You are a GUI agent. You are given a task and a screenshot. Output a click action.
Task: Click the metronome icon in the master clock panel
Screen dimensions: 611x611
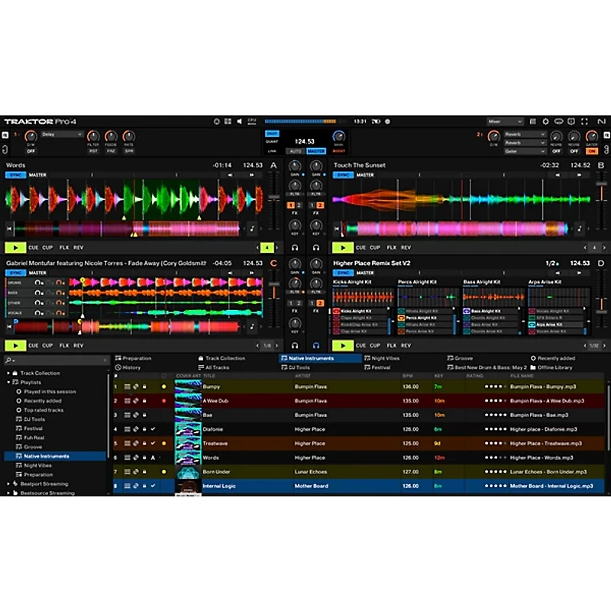[x=218, y=120]
